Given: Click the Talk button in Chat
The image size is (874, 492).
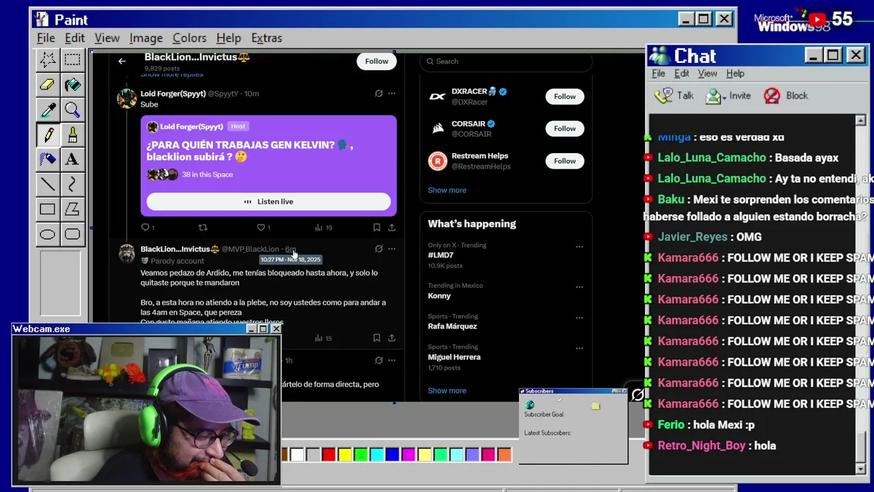Looking at the screenshot, I should click(674, 96).
